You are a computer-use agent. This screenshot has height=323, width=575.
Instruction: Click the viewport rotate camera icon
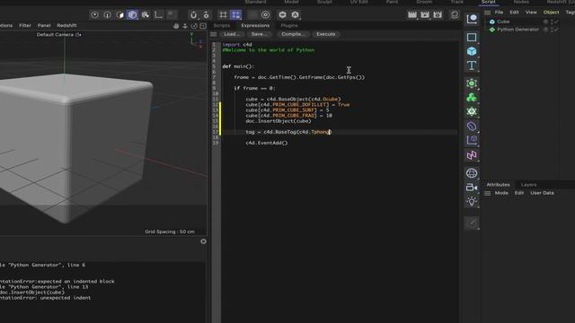coord(194,26)
